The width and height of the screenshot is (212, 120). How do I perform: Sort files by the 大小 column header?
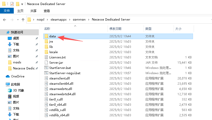coord(178,29)
